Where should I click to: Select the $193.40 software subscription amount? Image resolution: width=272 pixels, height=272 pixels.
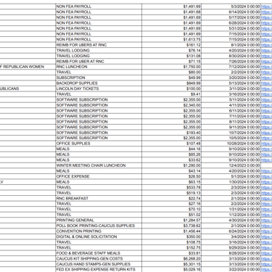click(171, 133)
